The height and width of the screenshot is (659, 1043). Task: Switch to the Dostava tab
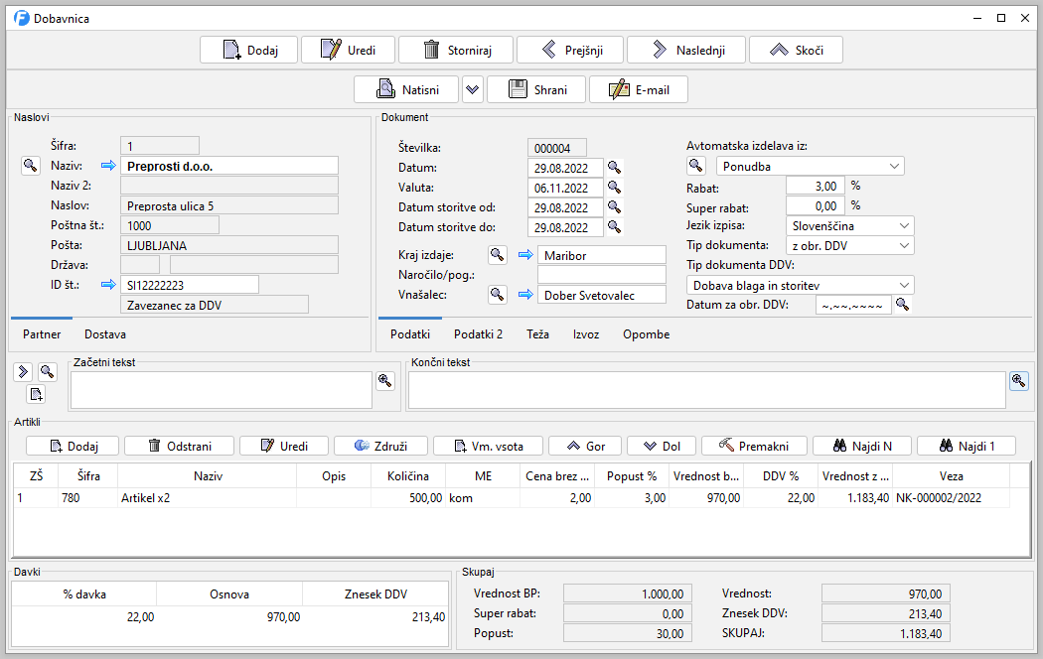click(x=104, y=334)
